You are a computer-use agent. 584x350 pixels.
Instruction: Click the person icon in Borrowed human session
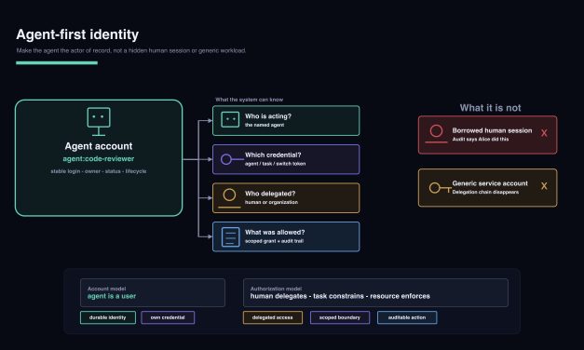point(436,134)
